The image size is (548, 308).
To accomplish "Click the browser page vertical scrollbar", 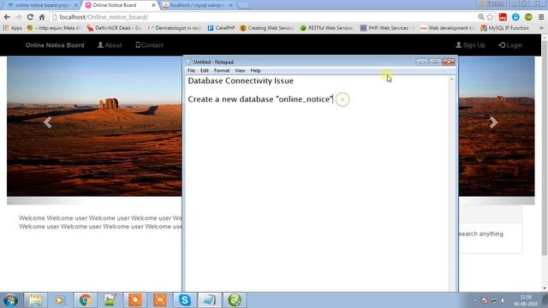I will click(x=545, y=148).
